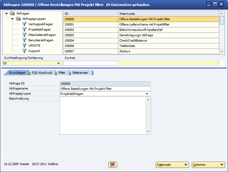
Task: Click the Vertragsabfragen filter icon
Action: [x=24, y=24]
